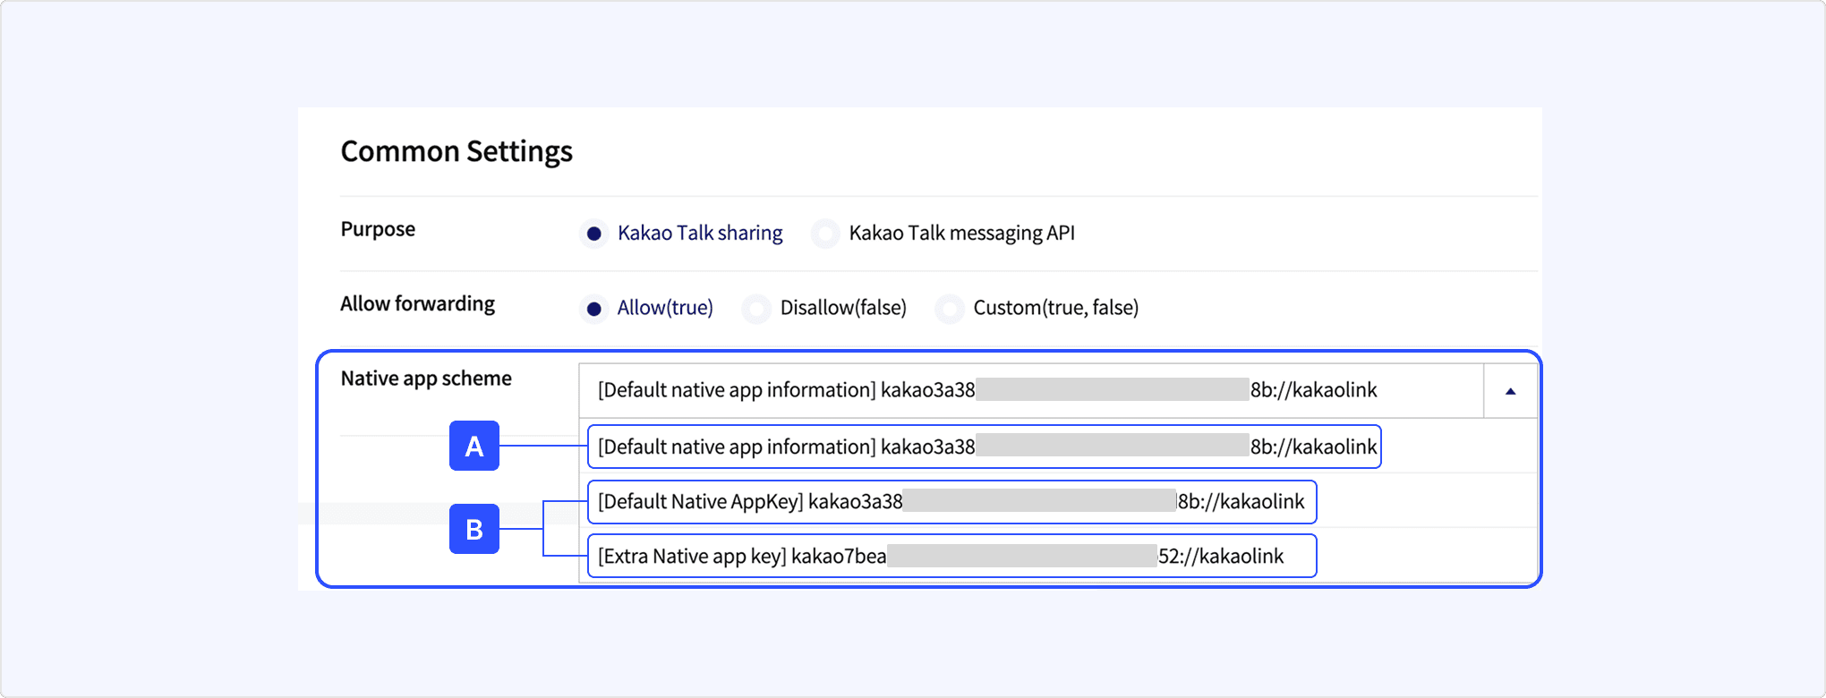Click the Disallow(false) label text
The height and width of the screenshot is (698, 1826).
pyautogui.click(x=843, y=309)
